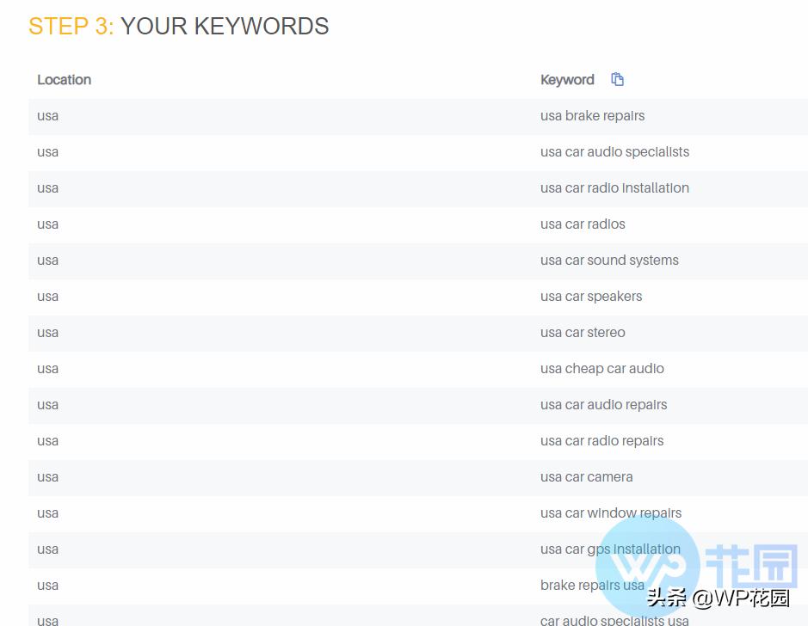Select the 'usa car sound systems' keyword
Image resolution: width=808 pixels, height=626 pixels.
point(609,261)
